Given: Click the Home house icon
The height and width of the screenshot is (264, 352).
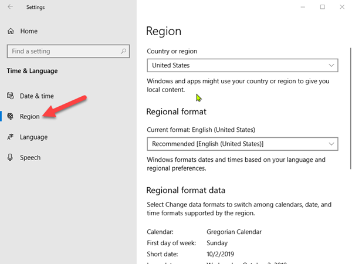Looking at the screenshot, I should click(x=10, y=31).
